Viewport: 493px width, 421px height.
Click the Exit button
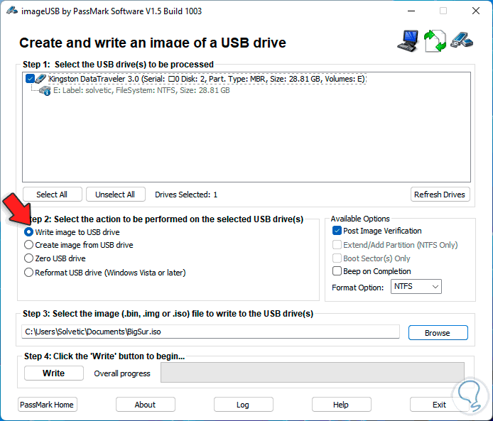(x=440, y=405)
